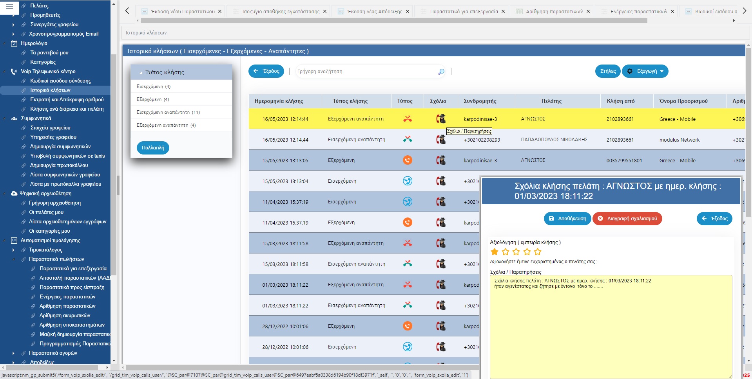Click missed outgoing icon on 16/05/2023 yellow row

point(408,119)
